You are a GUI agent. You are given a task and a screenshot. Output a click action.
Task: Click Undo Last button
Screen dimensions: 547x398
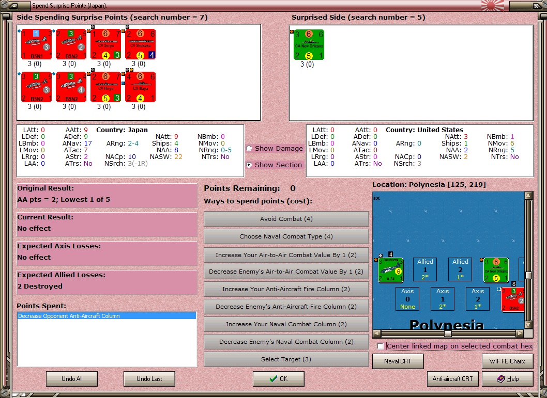pos(149,379)
